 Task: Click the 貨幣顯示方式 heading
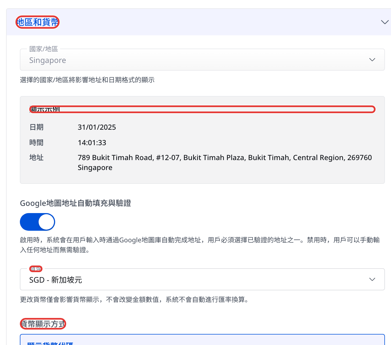[43, 324]
